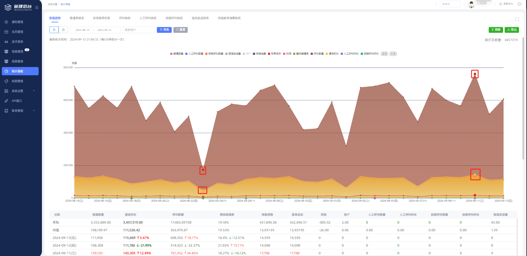Viewport: 527px width, 256px height.
Task: Click the API接口 plug icon
Action: tap(6, 101)
